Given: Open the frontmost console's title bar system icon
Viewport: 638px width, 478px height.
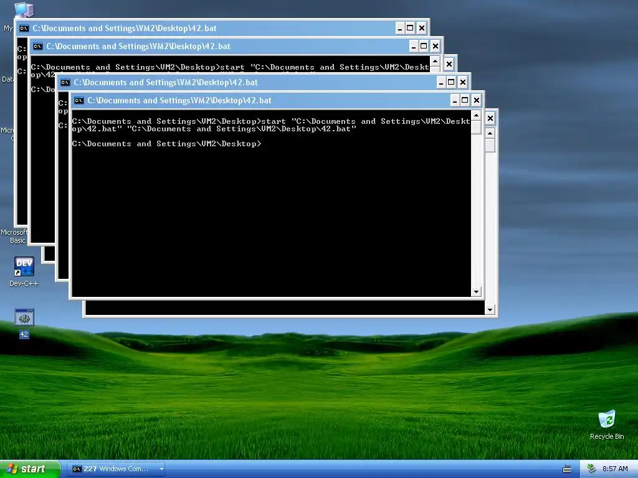Looking at the screenshot, I should click(x=79, y=100).
